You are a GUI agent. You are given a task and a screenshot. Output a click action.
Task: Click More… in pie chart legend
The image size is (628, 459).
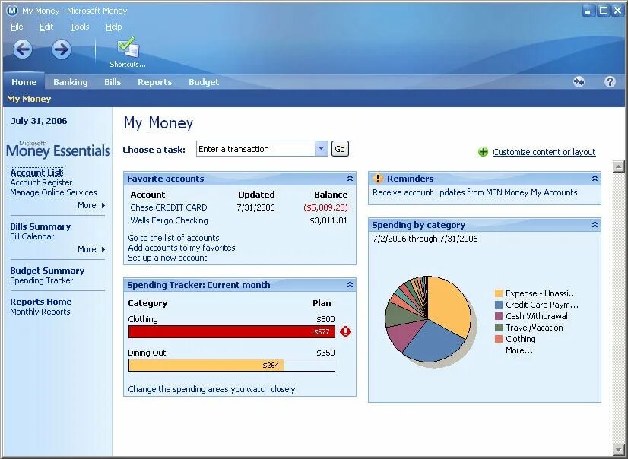click(519, 350)
